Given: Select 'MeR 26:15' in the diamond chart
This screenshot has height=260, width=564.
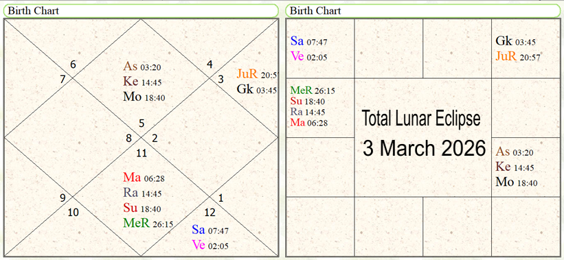Looking at the screenshot, I should pos(148,224).
